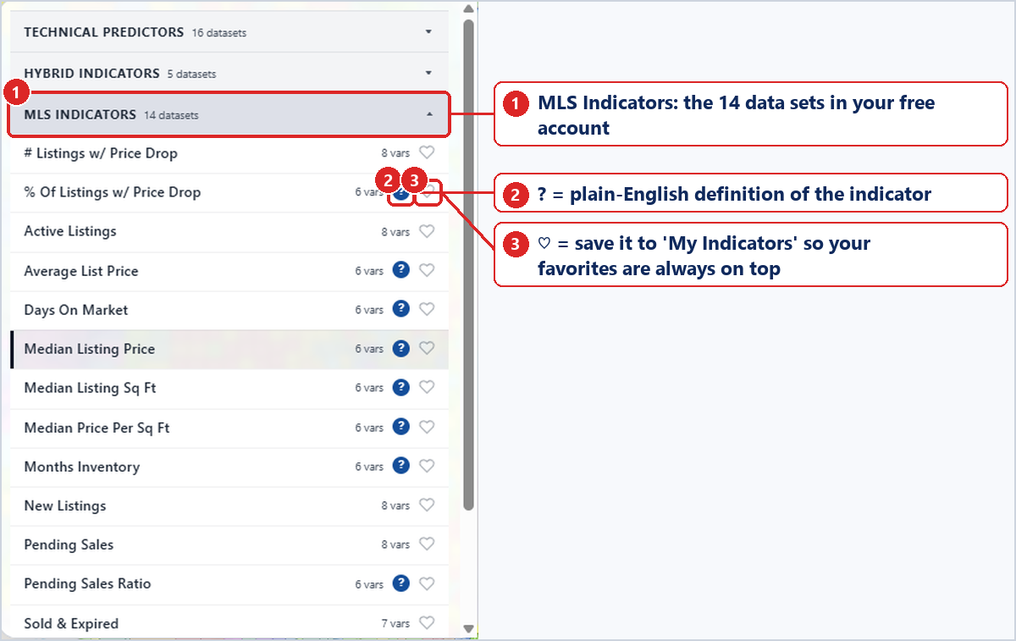Expand the Hybrid Indicators section
This screenshot has width=1016, height=641.
tap(229, 74)
